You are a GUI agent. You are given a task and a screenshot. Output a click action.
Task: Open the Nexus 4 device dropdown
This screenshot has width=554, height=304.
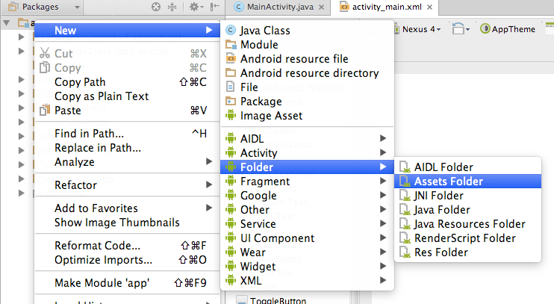tap(417, 29)
